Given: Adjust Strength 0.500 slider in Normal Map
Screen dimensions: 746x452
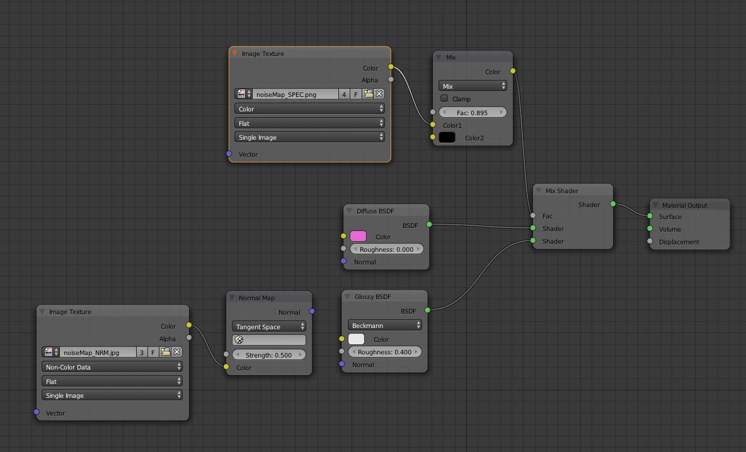Looking at the screenshot, I should point(269,354).
